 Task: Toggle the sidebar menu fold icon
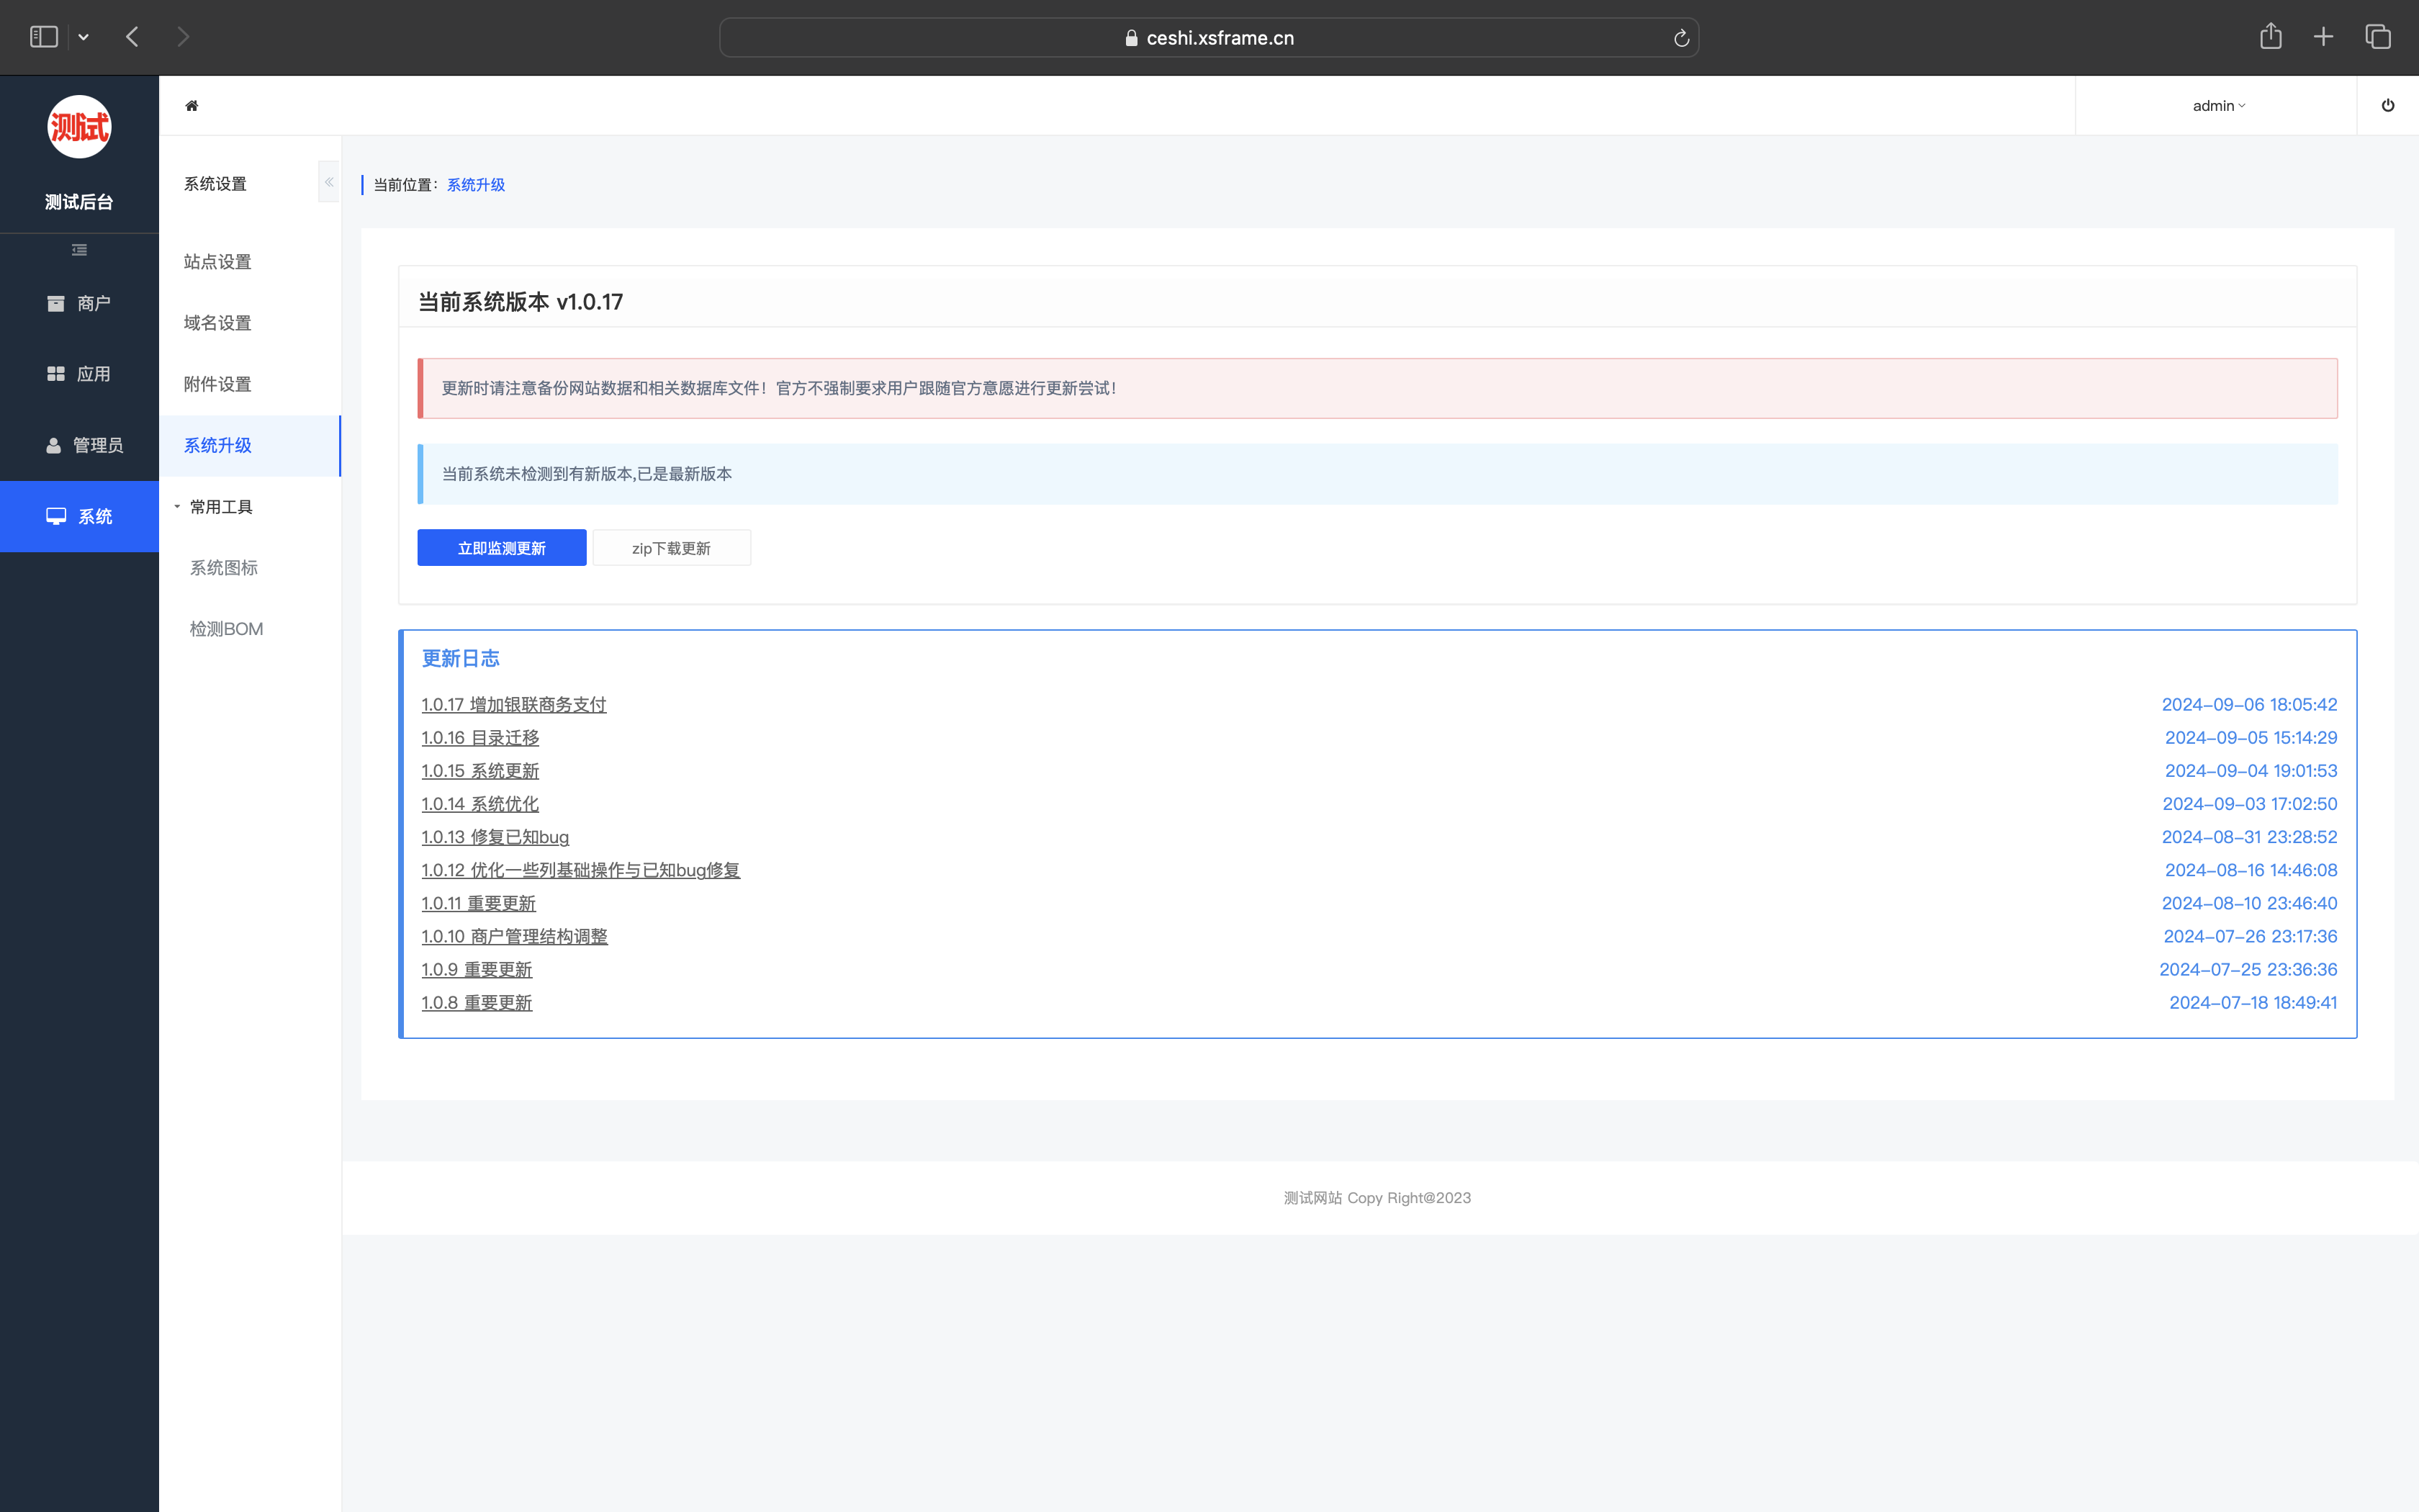[x=79, y=250]
